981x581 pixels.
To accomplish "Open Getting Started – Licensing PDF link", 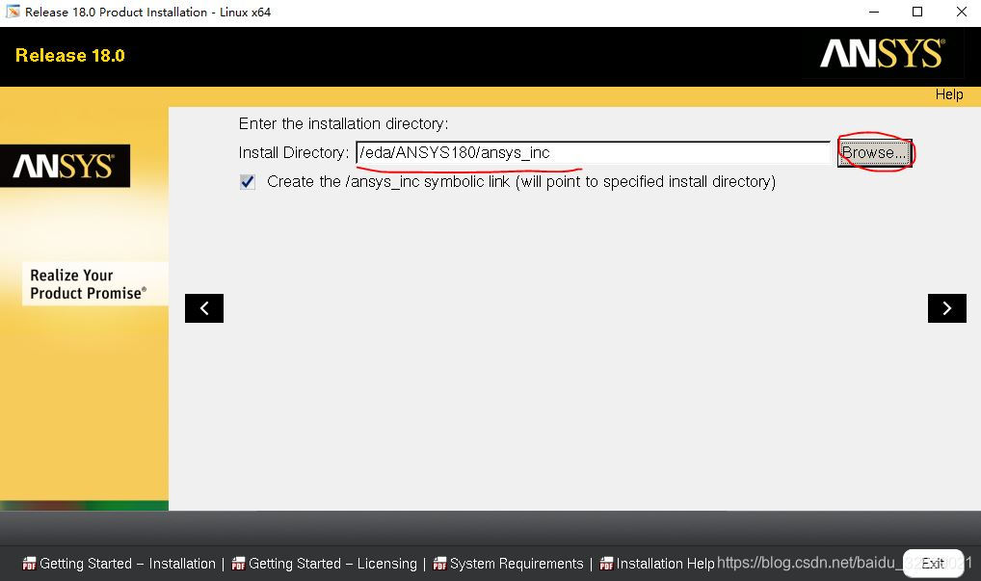I will [332, 564].
